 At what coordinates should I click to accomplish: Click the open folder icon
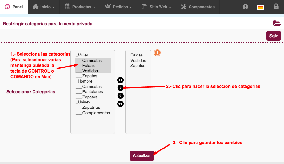[276, 24]
